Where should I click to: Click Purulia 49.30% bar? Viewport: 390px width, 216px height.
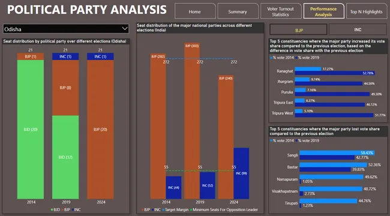tap(332, 94)
